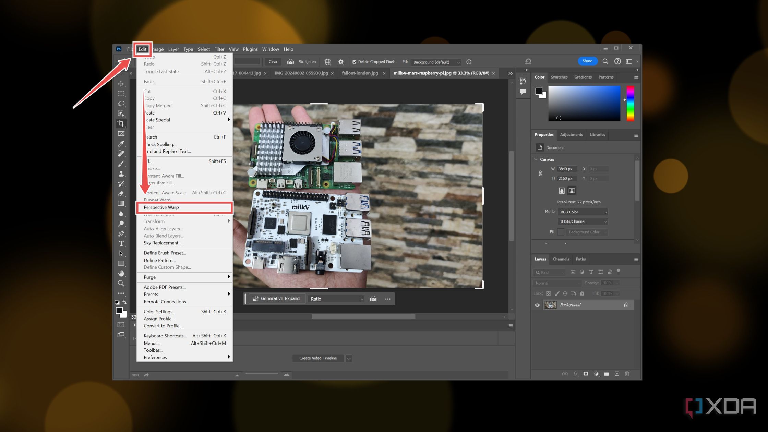Choose Perspective Warp from Edit menu
Screen dimensions: 768x432
184,207
